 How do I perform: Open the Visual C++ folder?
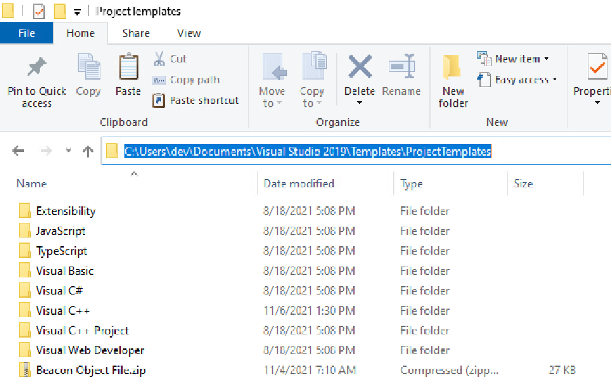[64, 310]
